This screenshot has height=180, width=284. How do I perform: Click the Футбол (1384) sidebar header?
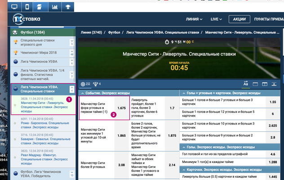click(x=43, y=32)
